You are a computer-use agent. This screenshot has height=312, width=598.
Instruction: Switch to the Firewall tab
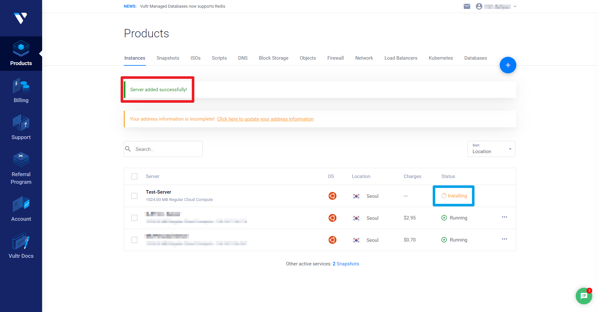[x=336, y=58]
